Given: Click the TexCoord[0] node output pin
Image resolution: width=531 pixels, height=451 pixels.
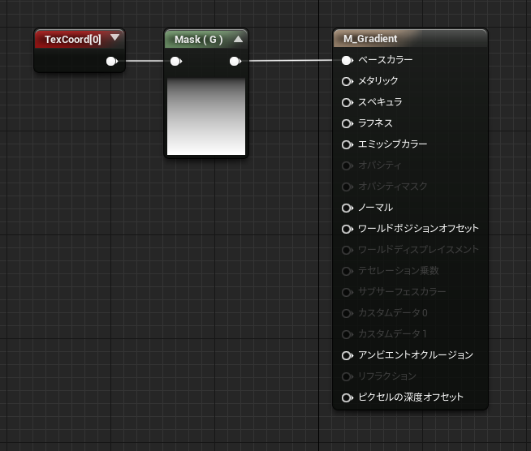Looking at the screenshot, I should (111, 61).
